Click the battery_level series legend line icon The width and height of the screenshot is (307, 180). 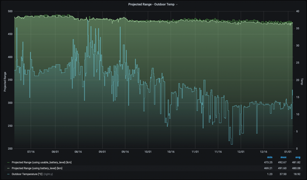8,168
